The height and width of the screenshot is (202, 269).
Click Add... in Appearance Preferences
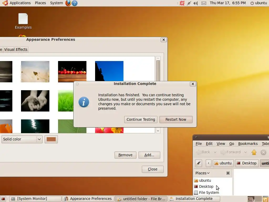pyautogui.click(x=149, y=155)
